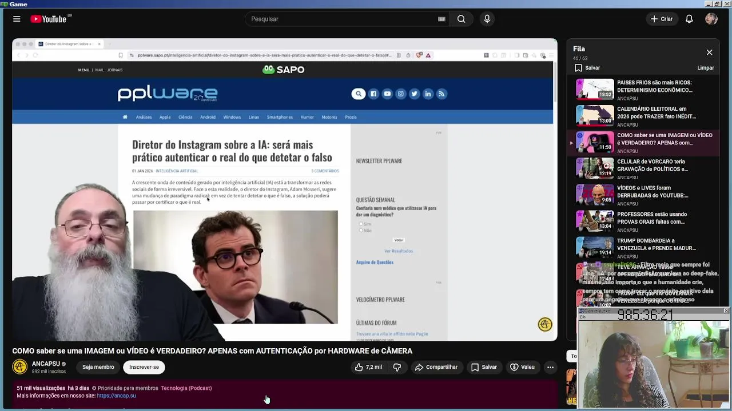This screenshot has width=732, height=411.
Task: Save the video to a playlist
Action: point(484,367)
